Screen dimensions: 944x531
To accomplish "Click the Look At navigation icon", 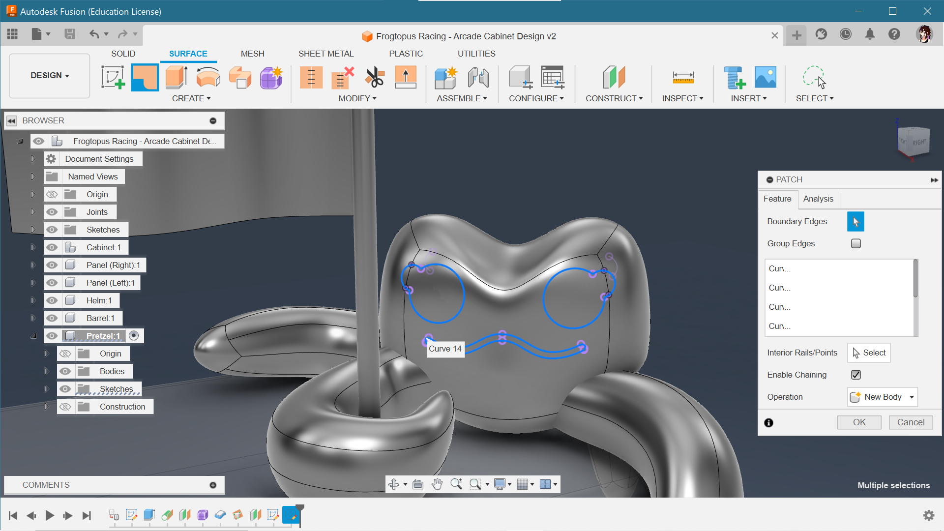I will [418, 484].
